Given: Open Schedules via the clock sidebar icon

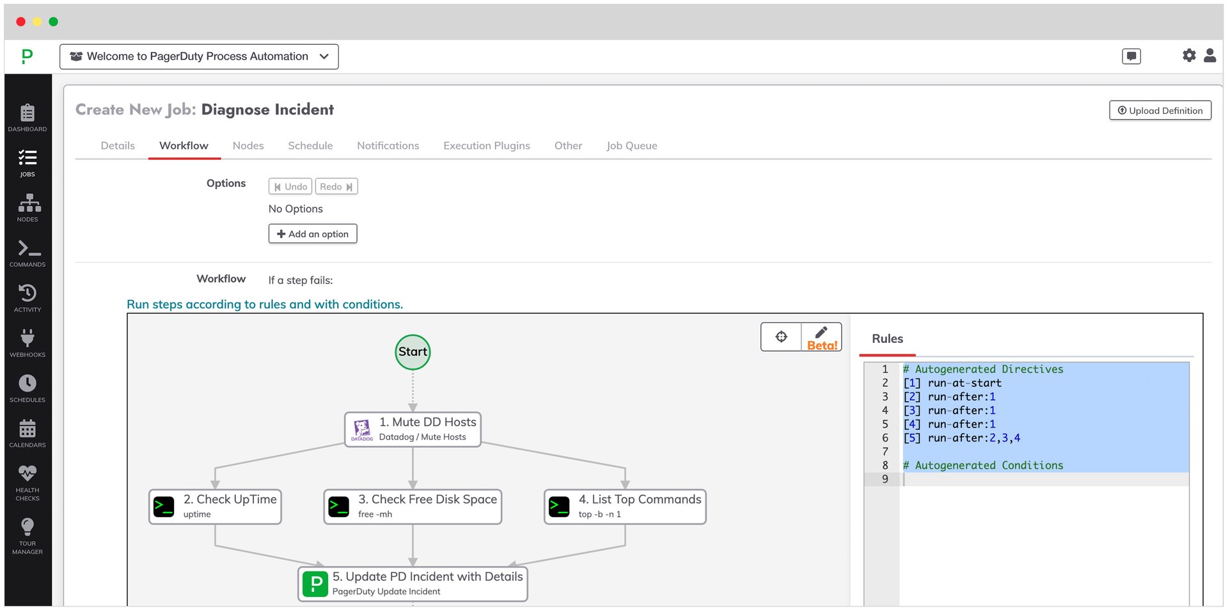Looking at the screenshot, I should pyautogui.click(x=27, y=386).
